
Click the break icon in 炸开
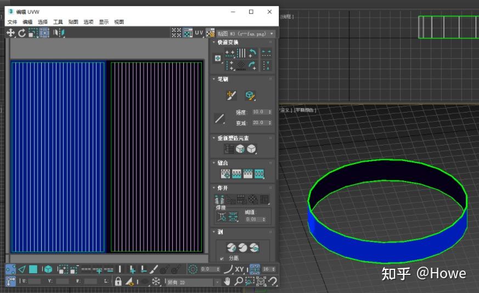[x=219, y=200]
